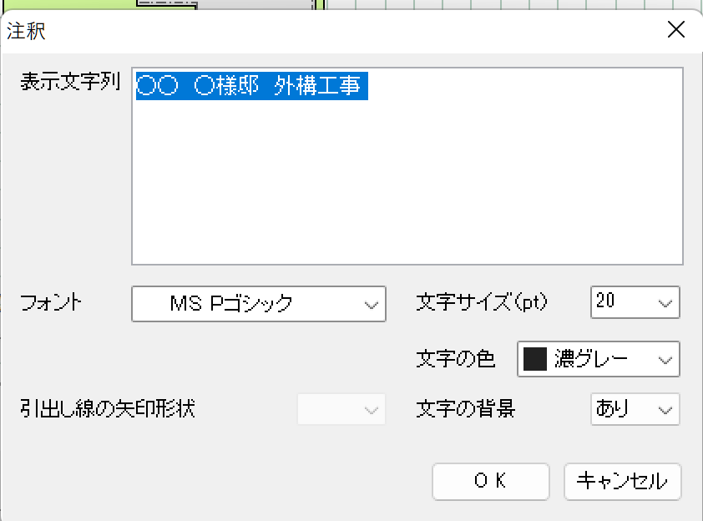Click the 引出し線の矢印形状 label
703x521 pixels.
(108, 409)
